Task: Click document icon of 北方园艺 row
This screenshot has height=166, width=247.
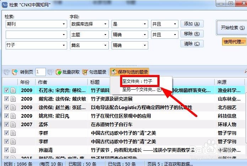Action: pos(13,107)
